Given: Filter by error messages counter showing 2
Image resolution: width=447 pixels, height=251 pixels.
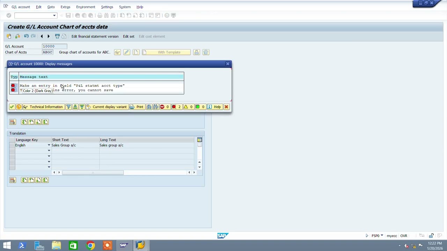Looking at the screenshot, I should click(176, 107).
